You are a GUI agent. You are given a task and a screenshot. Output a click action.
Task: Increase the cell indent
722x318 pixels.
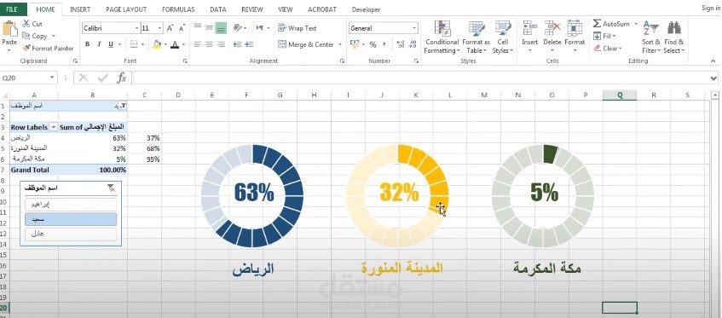click(249, 44)
